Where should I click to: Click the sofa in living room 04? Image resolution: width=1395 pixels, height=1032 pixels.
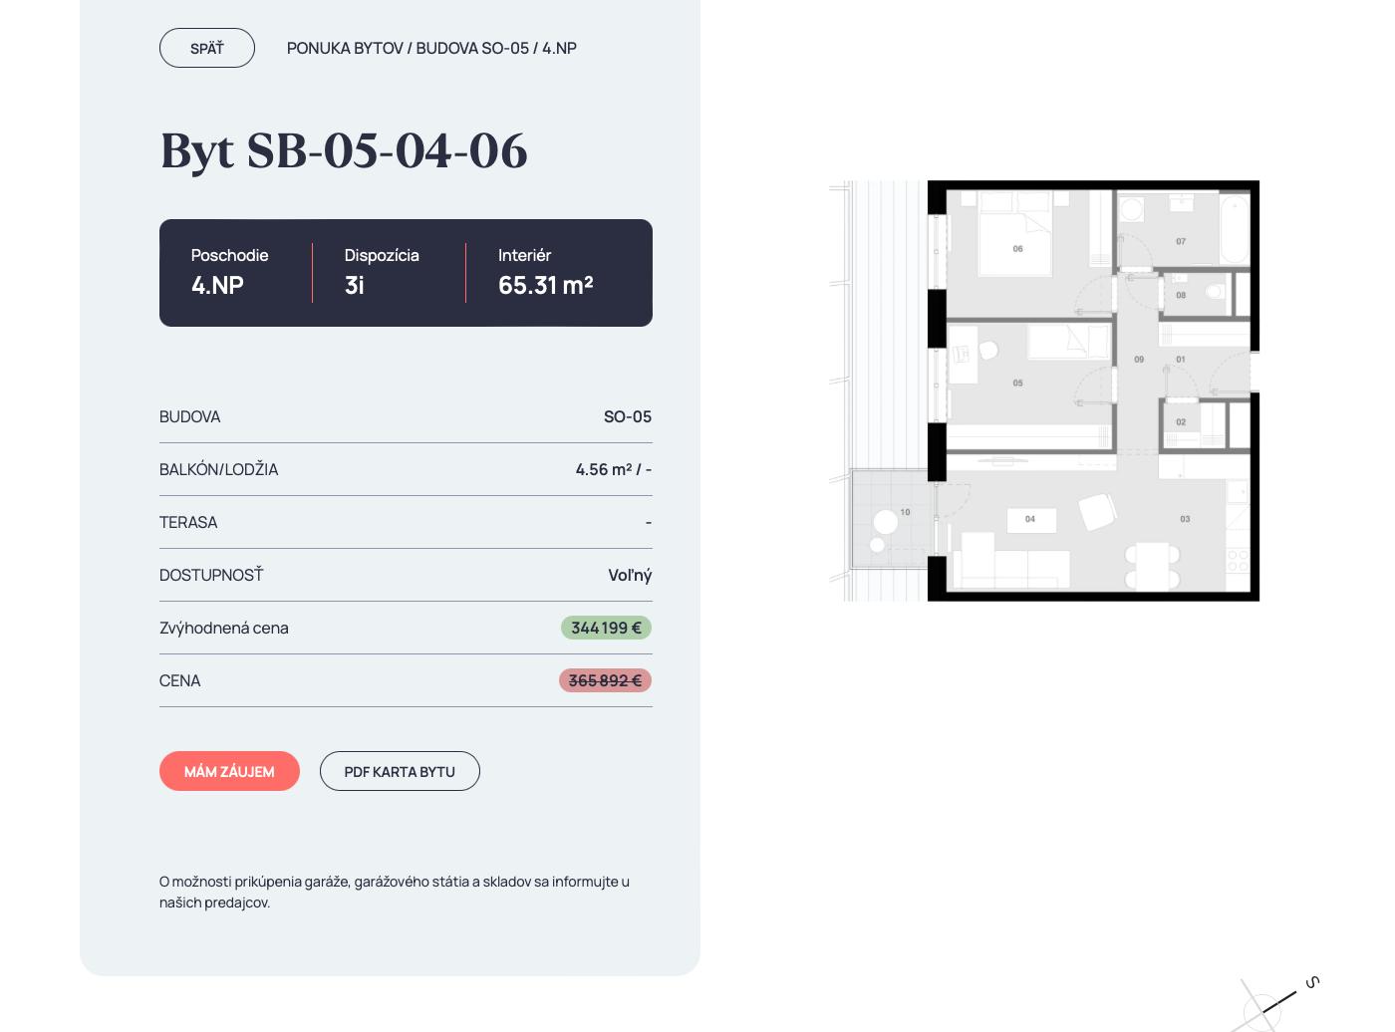[x=1011, y=568]
